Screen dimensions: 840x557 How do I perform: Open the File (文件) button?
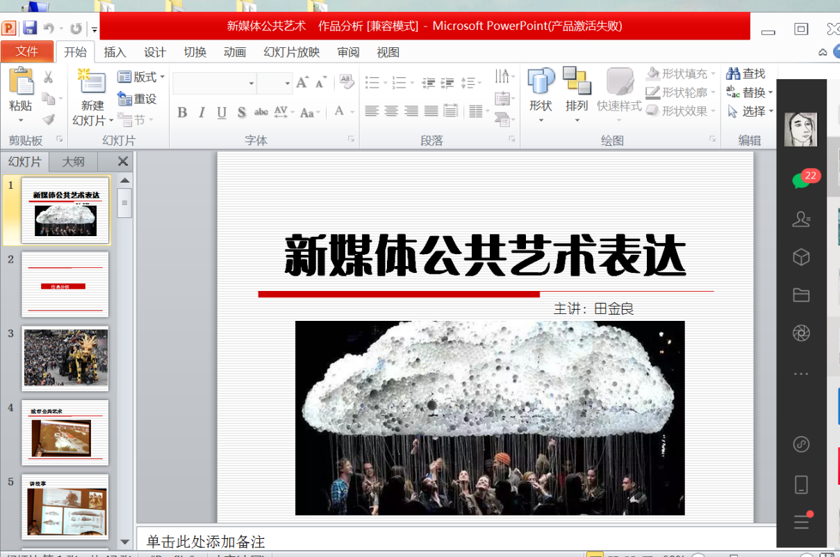tap(27, 52)
